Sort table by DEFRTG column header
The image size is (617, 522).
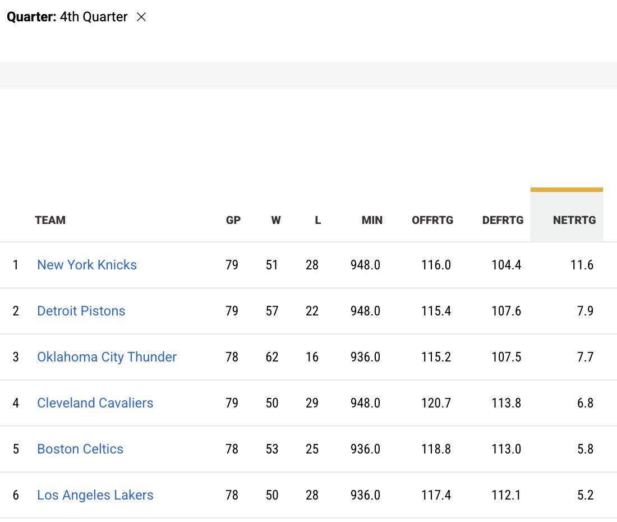tap(503, 220)
